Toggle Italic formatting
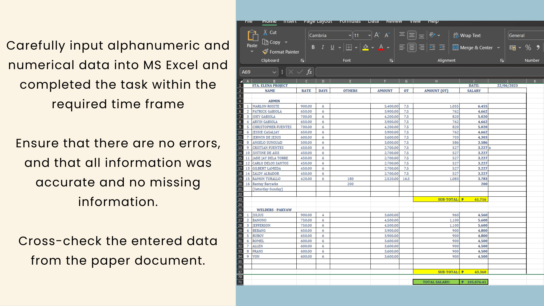This screenshot has width=544, height=306. [323, 48]
